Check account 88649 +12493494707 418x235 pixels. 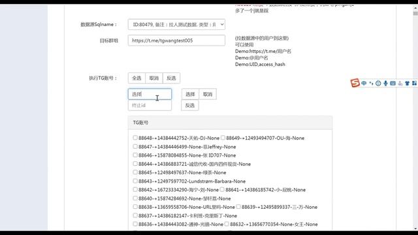223,138
